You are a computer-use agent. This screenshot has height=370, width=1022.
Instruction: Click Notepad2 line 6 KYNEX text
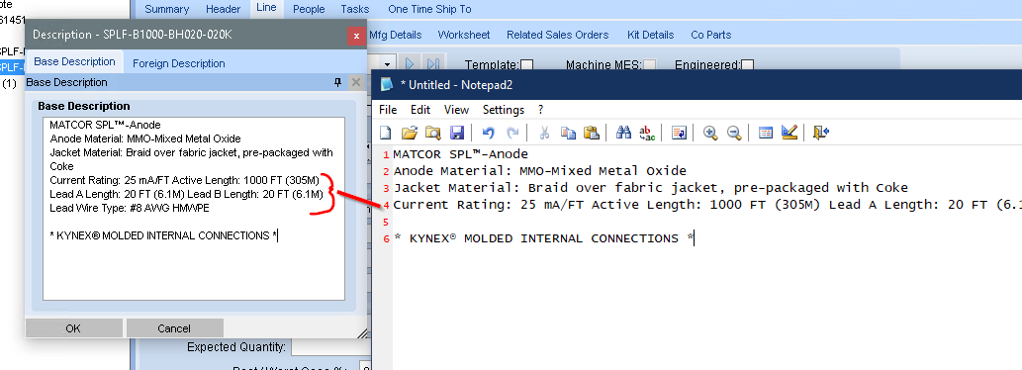(543, 238)
